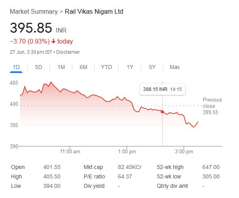Open the Max range tab
Image resolution: width=239 pixels, height=198 pixels.
175,67
